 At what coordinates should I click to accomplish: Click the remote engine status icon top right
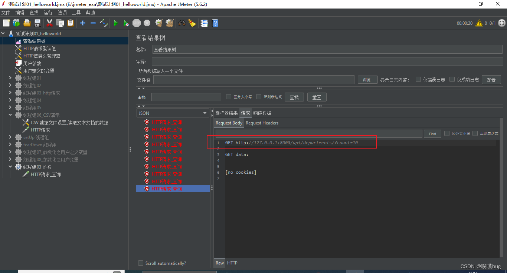tap(502, 23)
